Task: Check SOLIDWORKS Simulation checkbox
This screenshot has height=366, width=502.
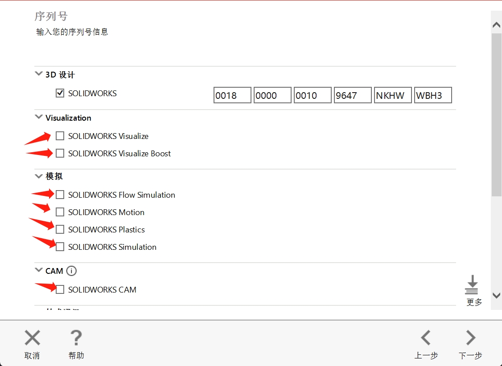Action: [x=60, y=247]
